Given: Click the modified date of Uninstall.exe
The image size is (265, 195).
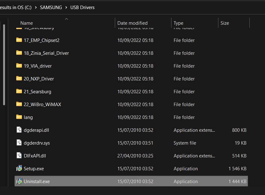Looking at the screenshot, I should click(135, 182).
